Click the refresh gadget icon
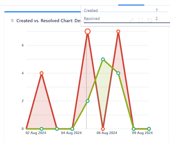Viewport: 170px width, 143px height. tap(150, 20)
